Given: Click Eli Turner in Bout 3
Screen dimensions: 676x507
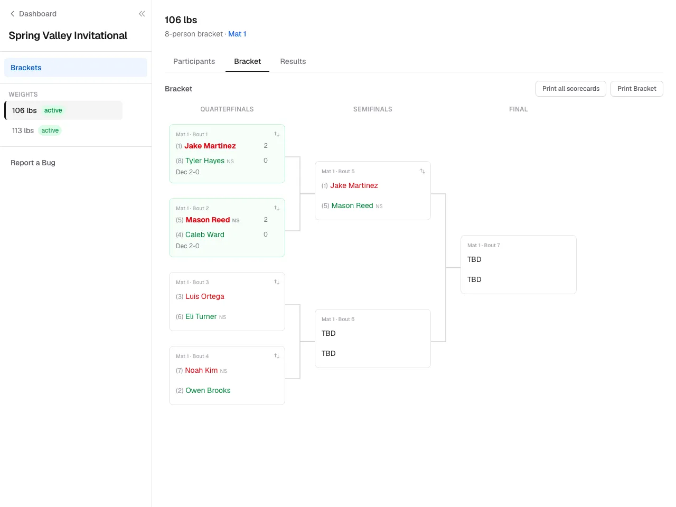Looking at the screenshot, I should (x=201, y=316).
